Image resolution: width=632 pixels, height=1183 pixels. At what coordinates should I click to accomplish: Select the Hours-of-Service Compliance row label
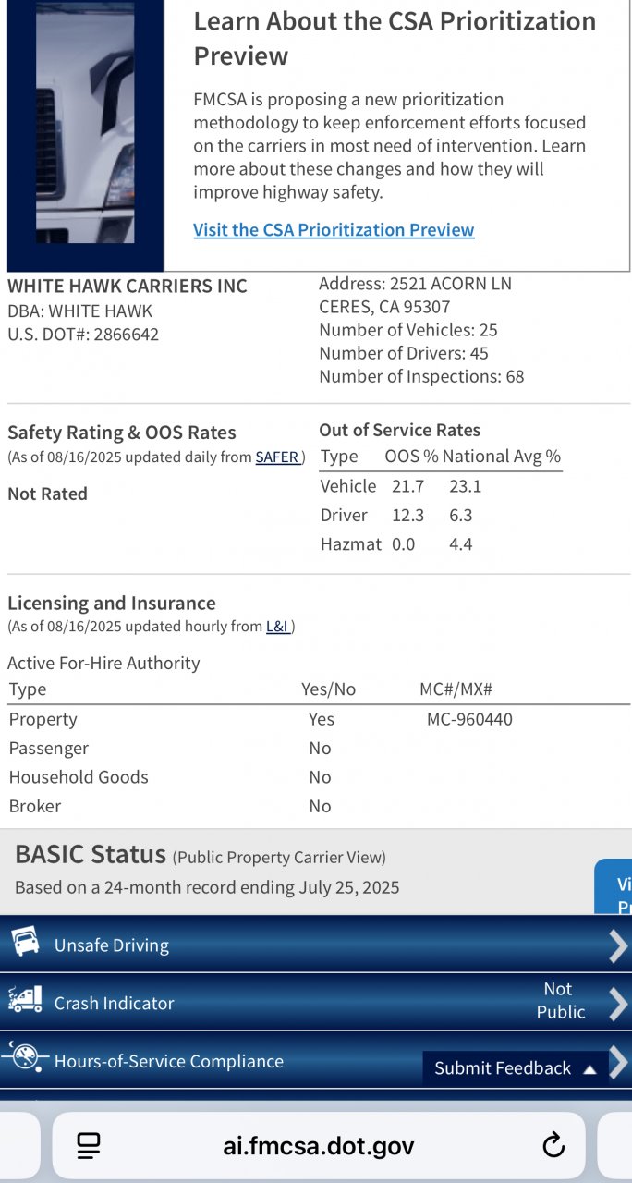click(169, 1061)
